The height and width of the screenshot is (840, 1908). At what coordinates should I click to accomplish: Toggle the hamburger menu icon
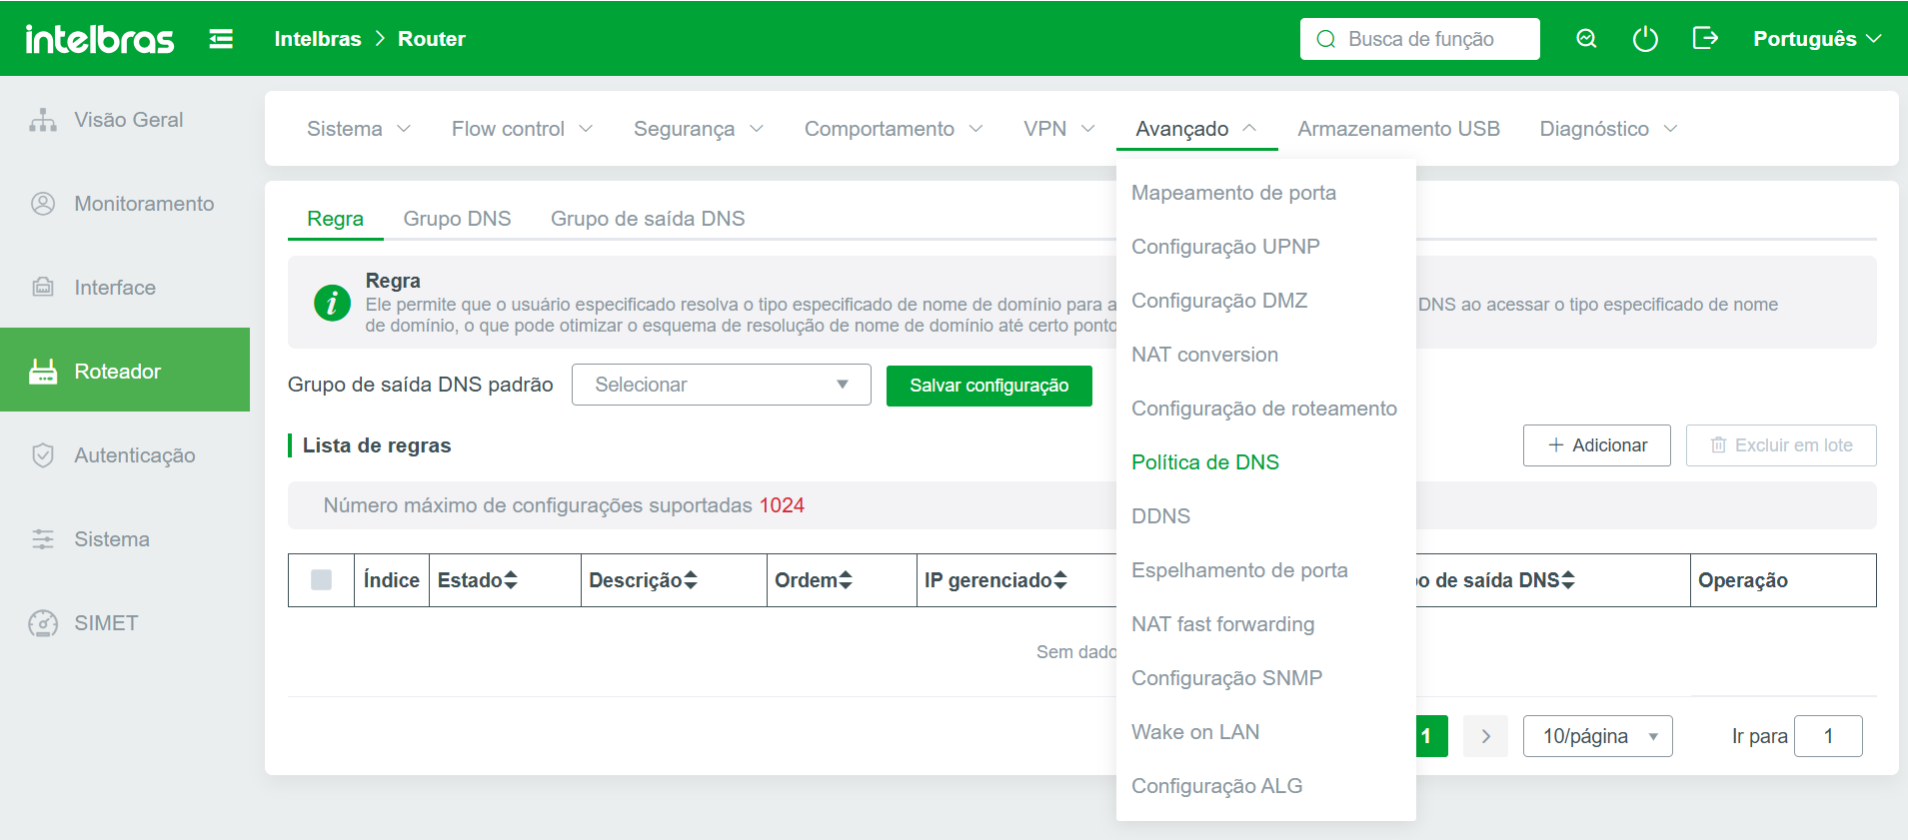(221, 39)
